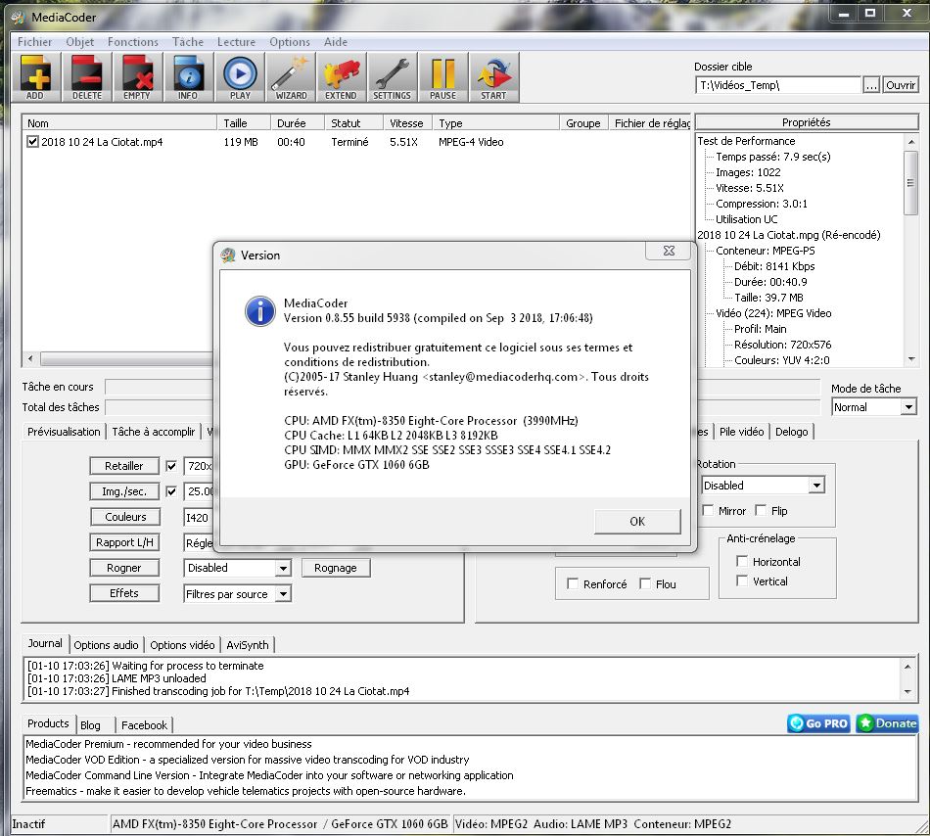Enable the Mirror checkbox
The height and width of the screenshot is (836, 930).
708,511
